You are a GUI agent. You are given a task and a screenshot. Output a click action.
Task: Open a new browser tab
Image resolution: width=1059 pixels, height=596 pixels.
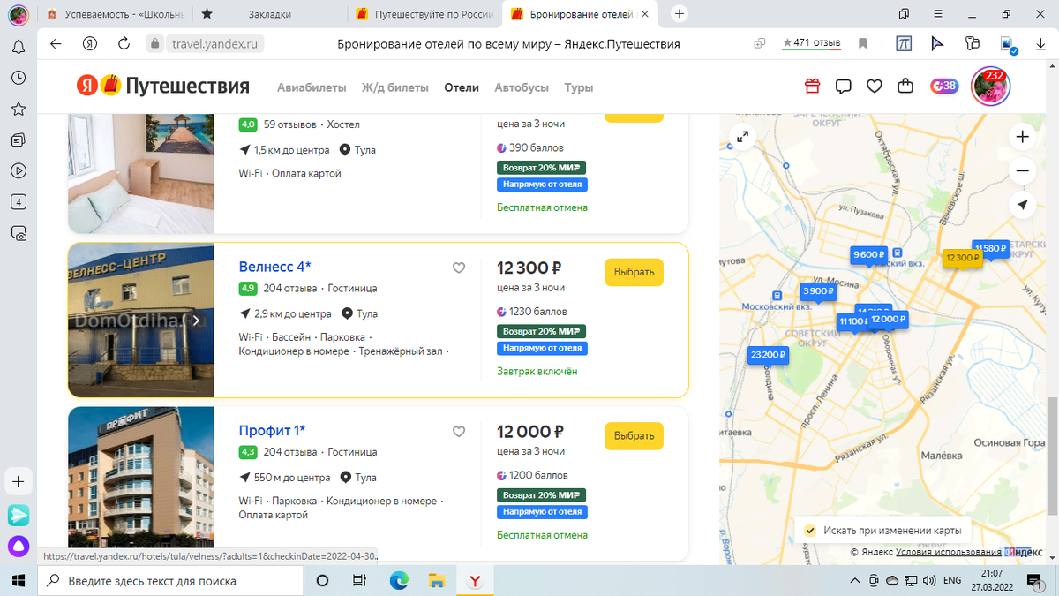(x=680, y=14)
